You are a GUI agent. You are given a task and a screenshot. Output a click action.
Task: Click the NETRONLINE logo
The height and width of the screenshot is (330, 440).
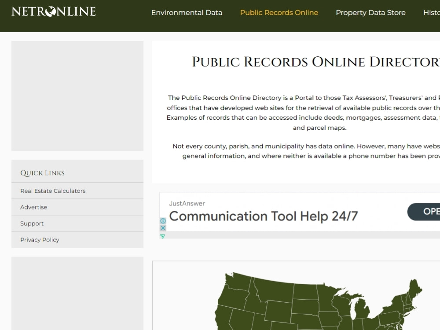click(54, 11)
